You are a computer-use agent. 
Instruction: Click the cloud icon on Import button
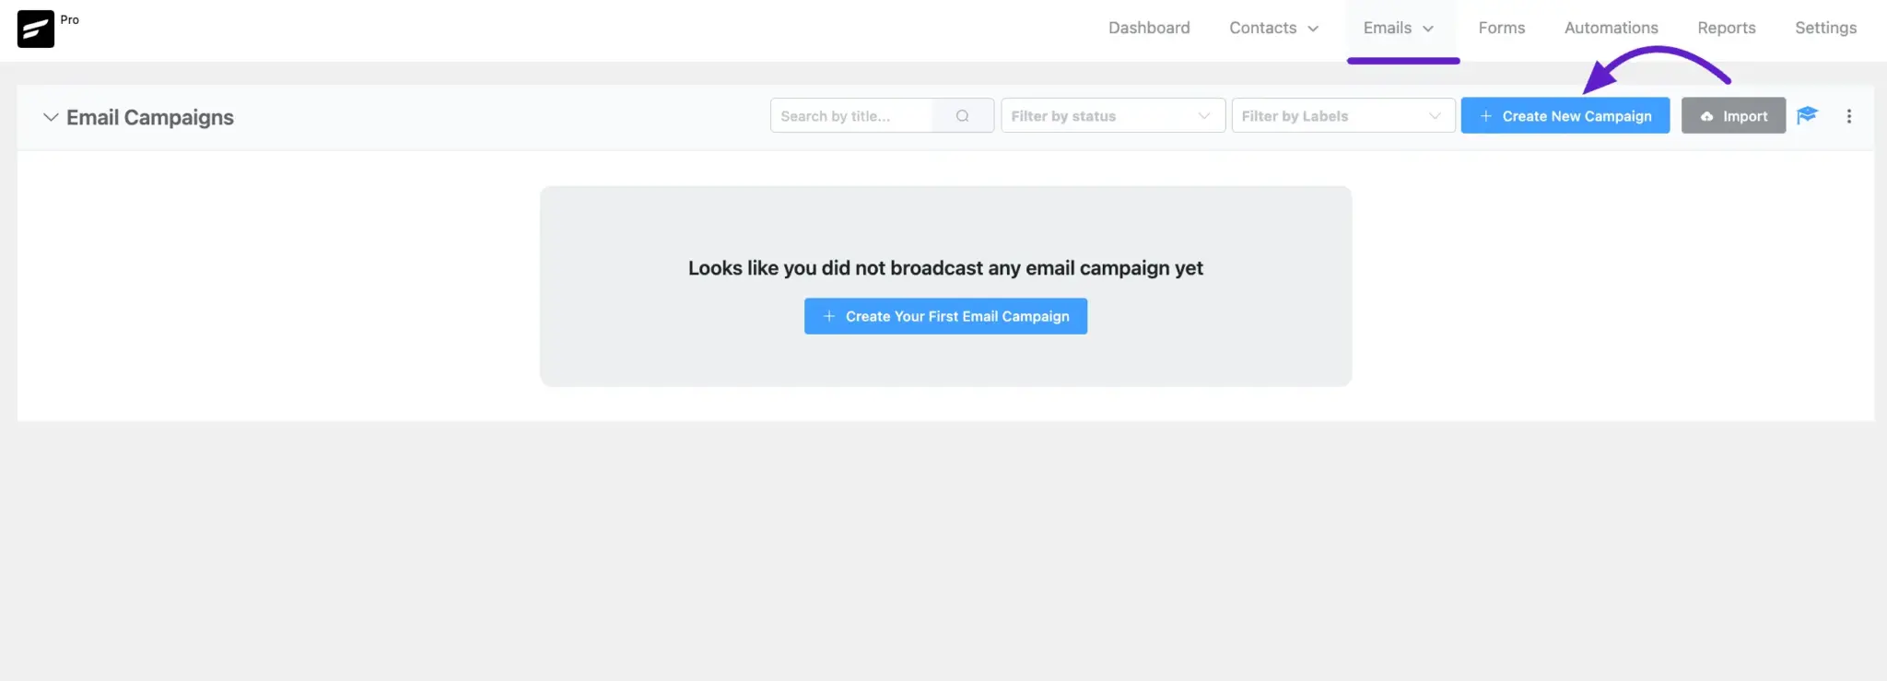point(1706,116)
